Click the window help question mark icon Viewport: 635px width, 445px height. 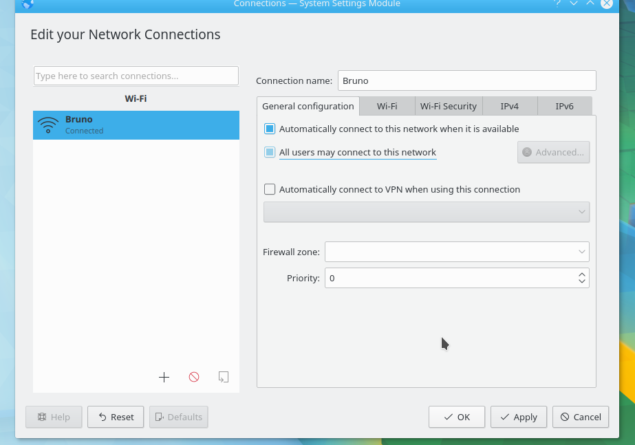pos(557,3)
